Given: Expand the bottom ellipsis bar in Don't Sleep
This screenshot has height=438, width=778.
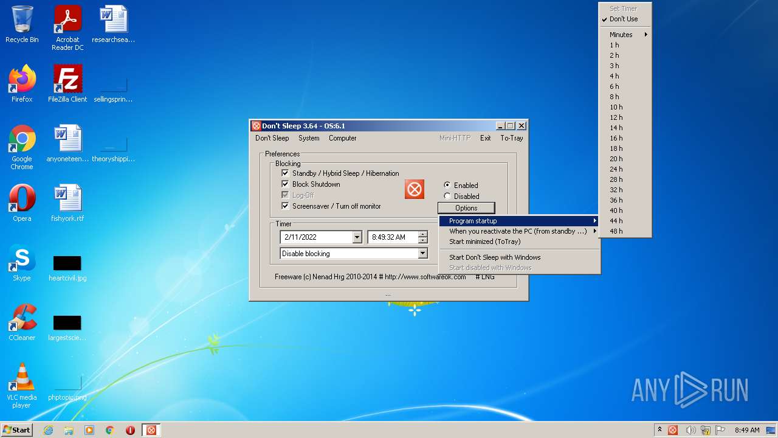Looking at the screenshot, I should coord(388,294).
